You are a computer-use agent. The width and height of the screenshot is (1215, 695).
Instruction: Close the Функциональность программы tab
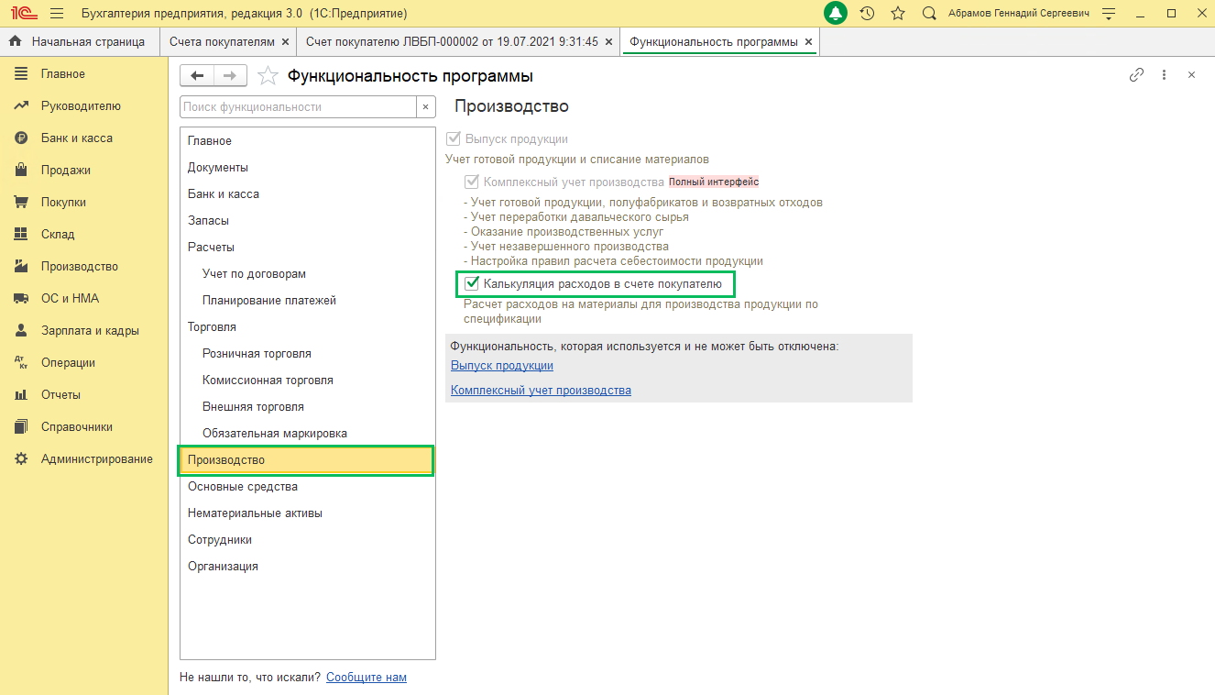coord(808,42)
